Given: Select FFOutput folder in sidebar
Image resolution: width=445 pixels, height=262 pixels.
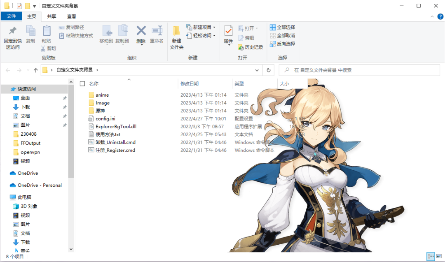Looking at the screenshot, I should [x=30, y=143].
